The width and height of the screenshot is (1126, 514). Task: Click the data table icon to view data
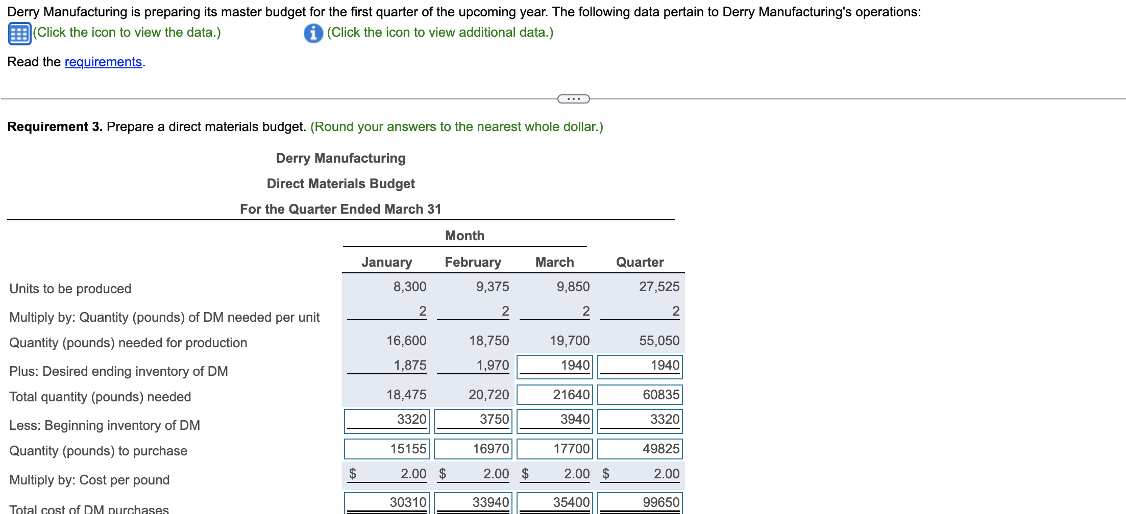[19, 32]
